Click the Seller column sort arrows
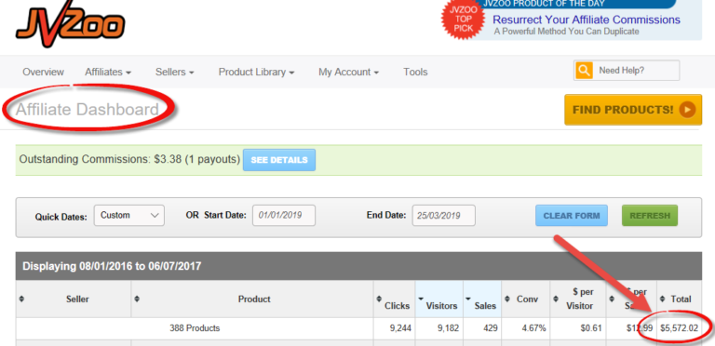The image size is (715, 346). point(22,299)
